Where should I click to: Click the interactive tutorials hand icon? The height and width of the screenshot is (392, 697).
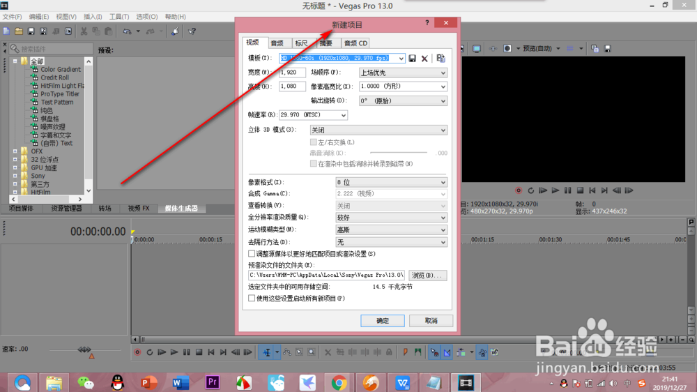(x=175, y=31)
